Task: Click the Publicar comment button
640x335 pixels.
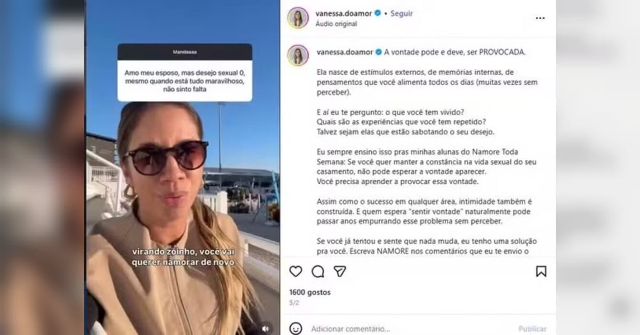Action: pyautogui.click(x=532, y=329)
